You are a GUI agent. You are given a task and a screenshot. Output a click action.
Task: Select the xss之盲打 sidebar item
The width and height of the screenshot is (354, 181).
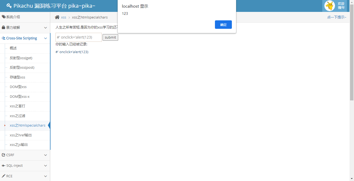point(17,106)
